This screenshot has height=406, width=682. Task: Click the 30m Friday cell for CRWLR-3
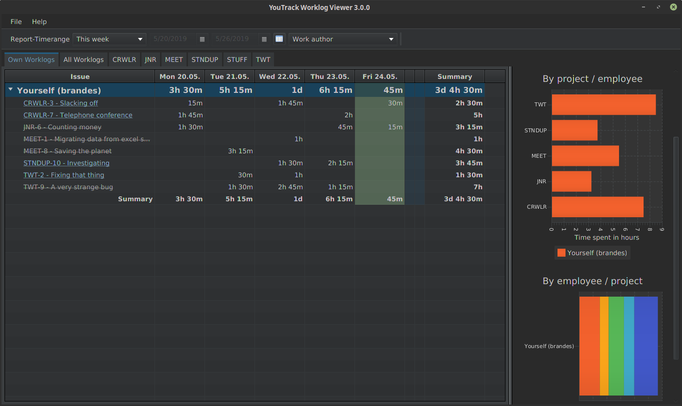coord(380,103)
